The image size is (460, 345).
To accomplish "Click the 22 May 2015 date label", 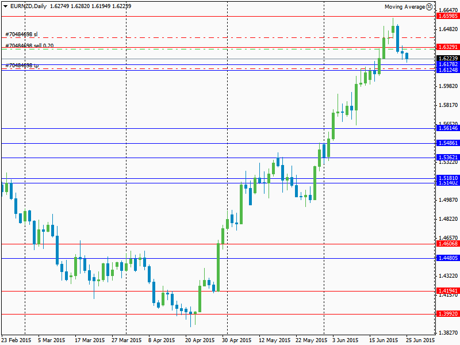I will point(311,340).
